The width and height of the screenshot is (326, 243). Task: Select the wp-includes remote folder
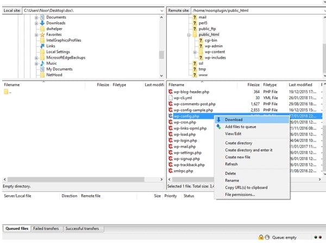point(215,57)
